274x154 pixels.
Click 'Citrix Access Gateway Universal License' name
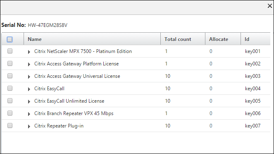pos(77,76)
